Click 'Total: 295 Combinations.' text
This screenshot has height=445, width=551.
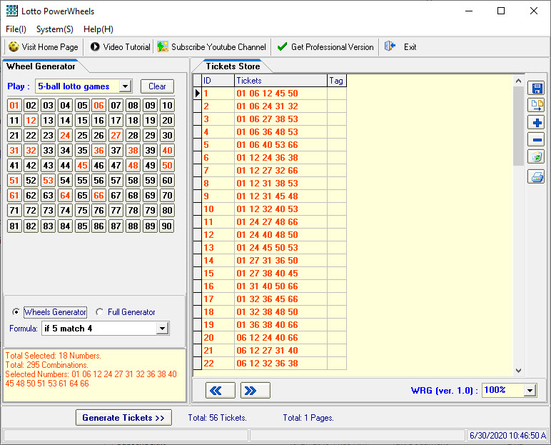click(46, 365)
